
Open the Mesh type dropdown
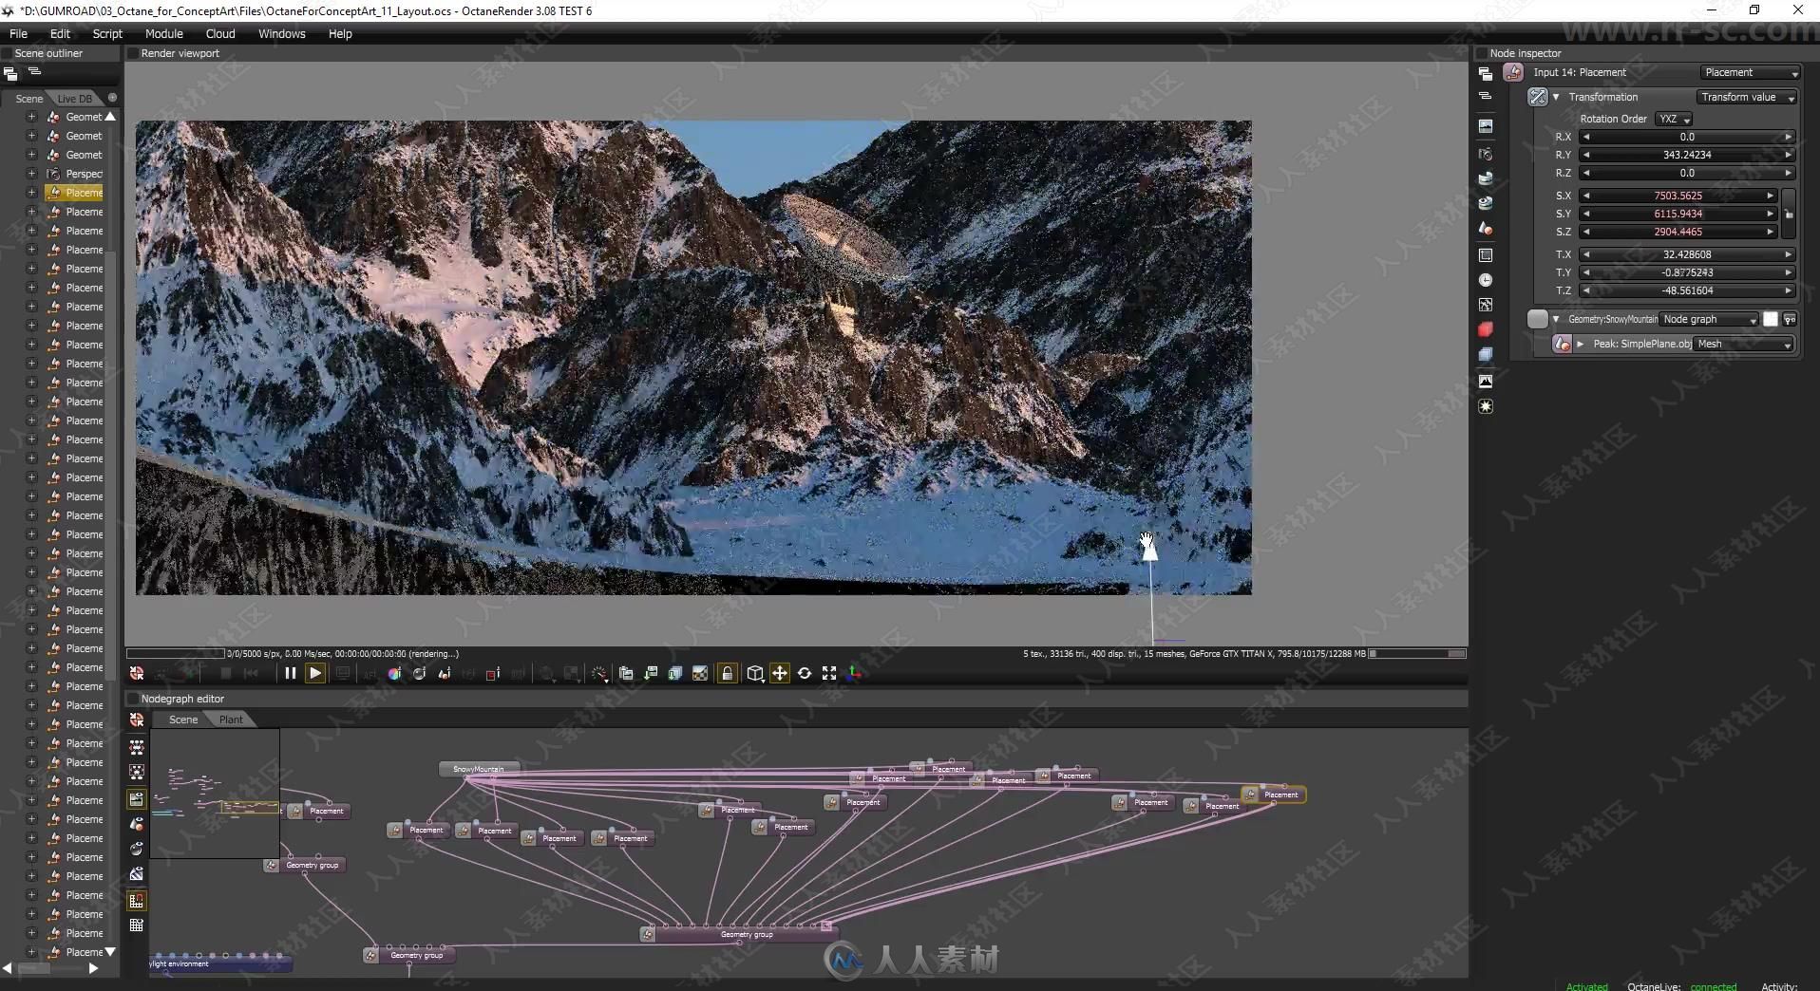1744,344
